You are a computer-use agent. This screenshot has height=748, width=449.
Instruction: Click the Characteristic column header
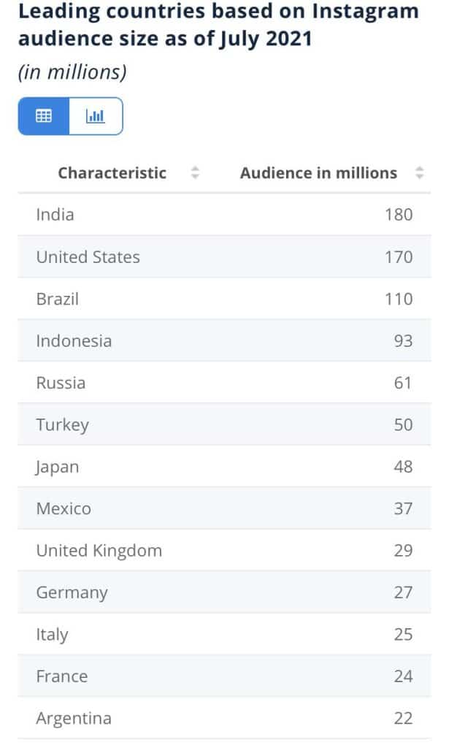pyautogui.click(x=112, y=173)
